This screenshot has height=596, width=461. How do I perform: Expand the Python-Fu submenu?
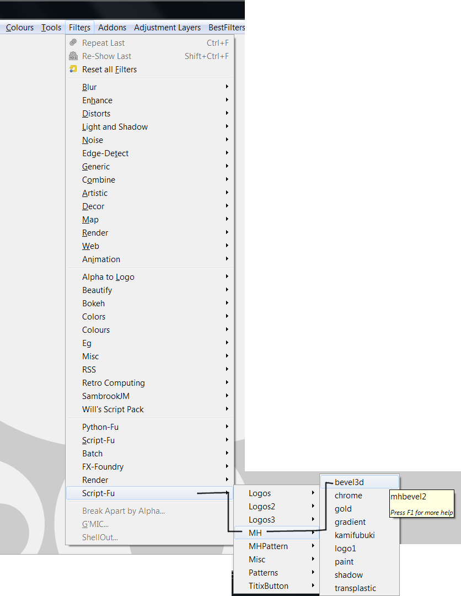[149, 427]
